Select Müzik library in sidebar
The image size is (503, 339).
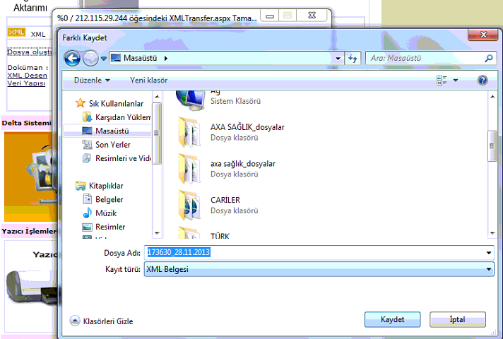(x=106, y=213)
